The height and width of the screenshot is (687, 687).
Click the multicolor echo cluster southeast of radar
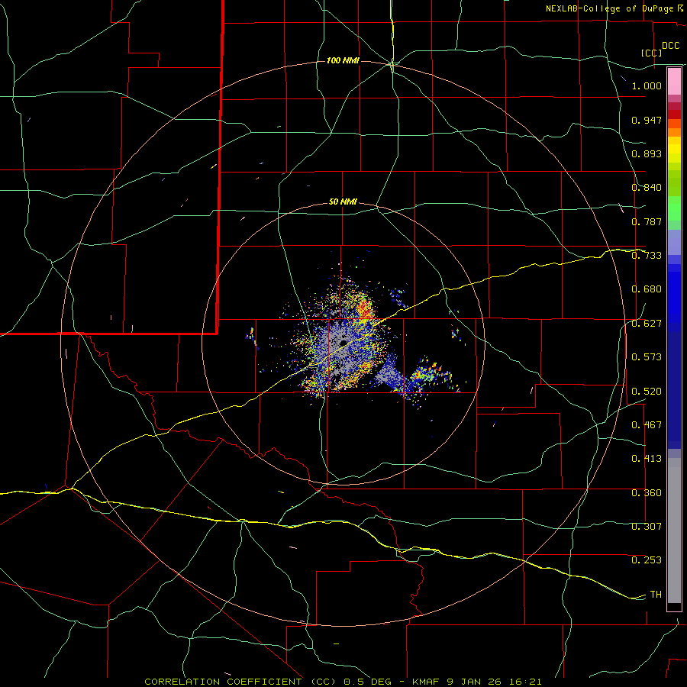point(429,373)
